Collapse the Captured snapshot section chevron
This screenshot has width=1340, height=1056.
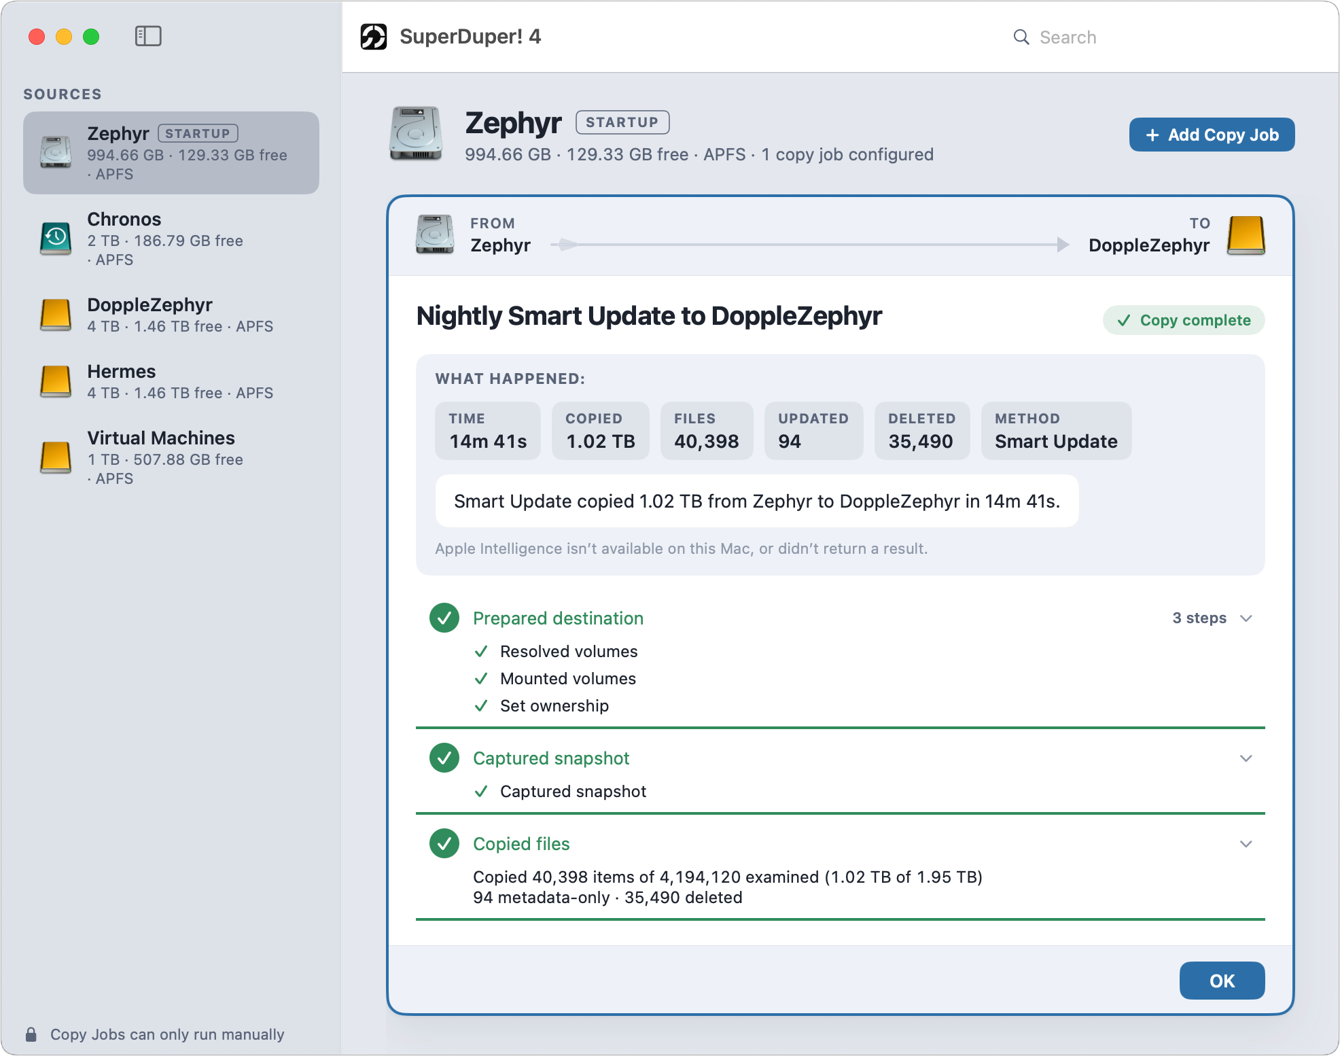[x=1246, y=758]
